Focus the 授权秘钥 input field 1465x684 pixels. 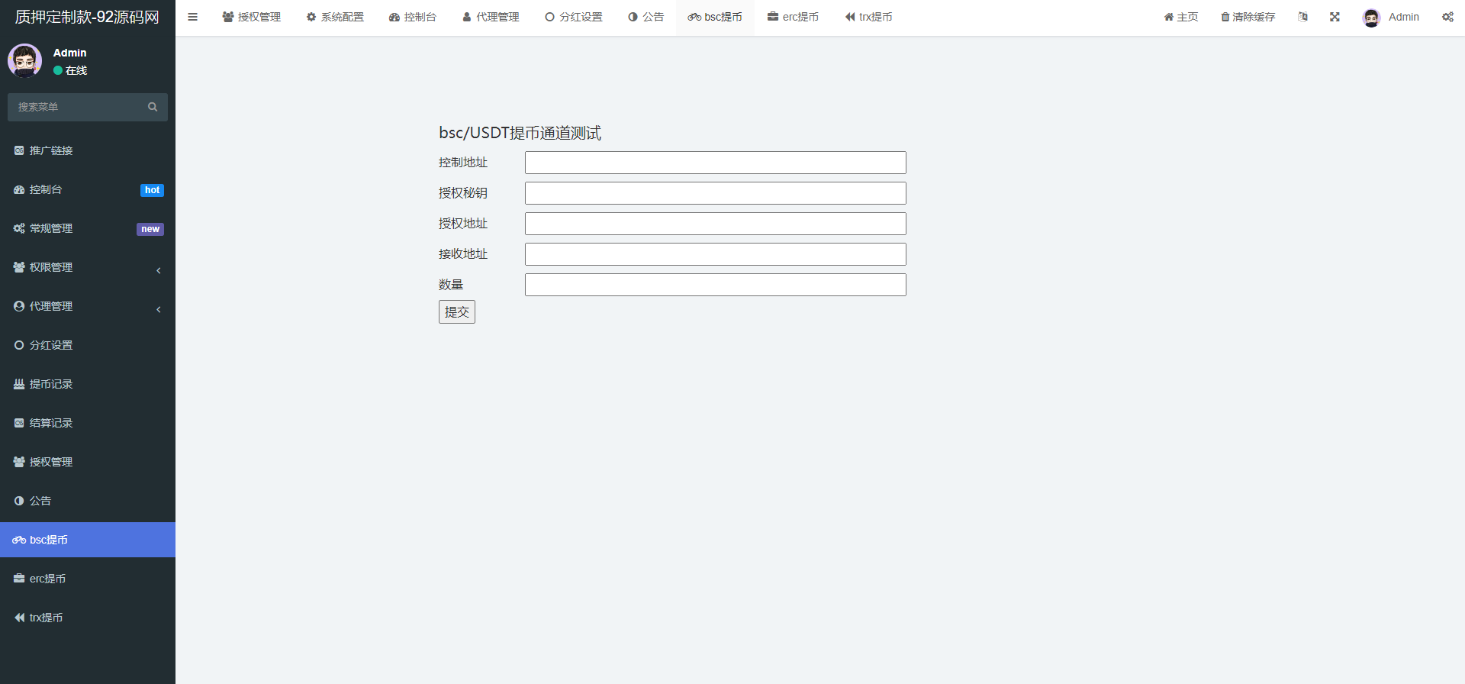pyautogui.click(x=715, y=193)
